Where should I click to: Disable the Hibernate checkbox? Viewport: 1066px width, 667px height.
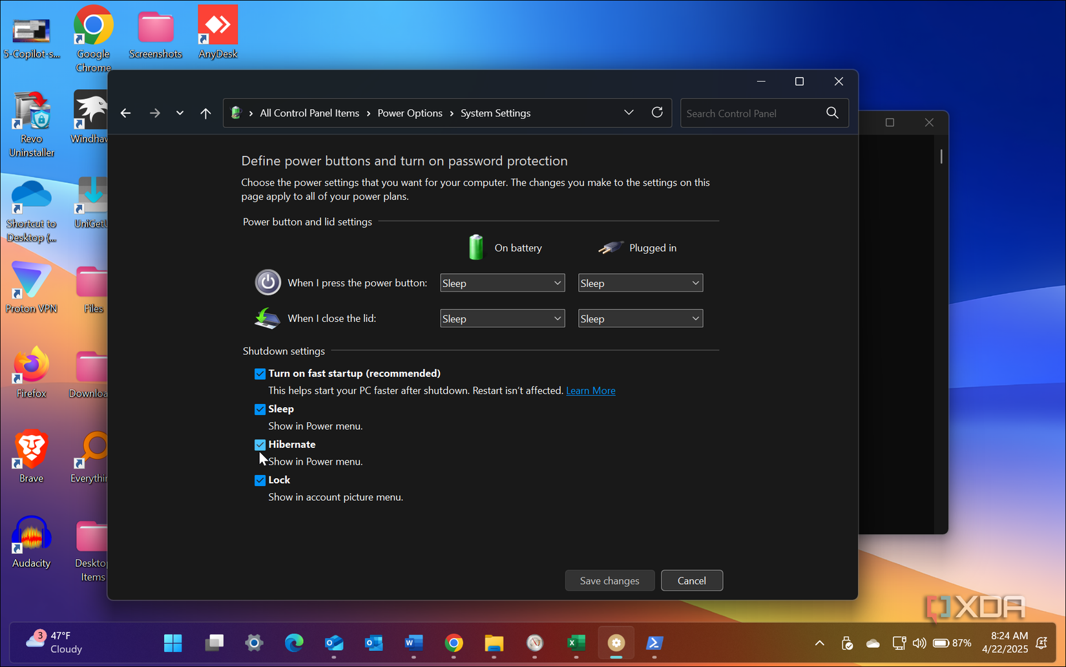click(x=260, y=445)
